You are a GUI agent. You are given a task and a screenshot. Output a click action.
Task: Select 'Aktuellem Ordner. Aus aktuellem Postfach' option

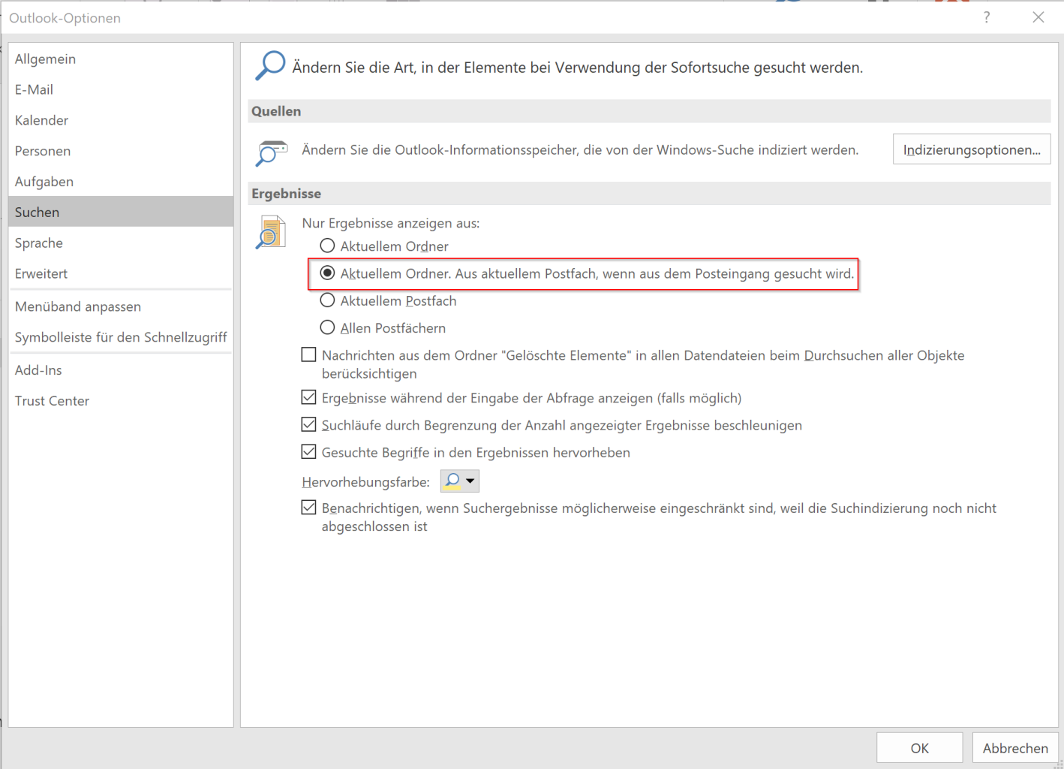(327, 273)
